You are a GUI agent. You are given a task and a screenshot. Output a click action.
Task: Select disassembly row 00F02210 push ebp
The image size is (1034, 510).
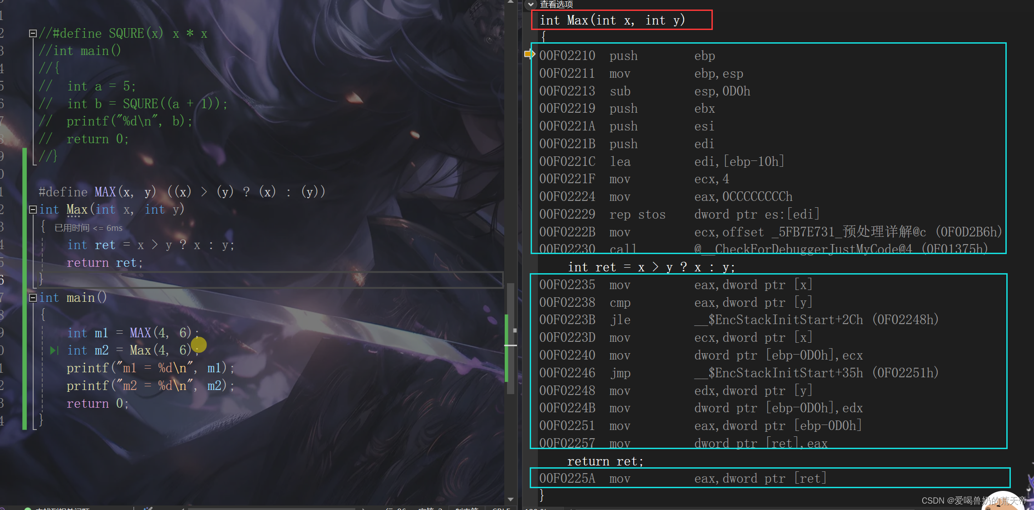(627, 55)
